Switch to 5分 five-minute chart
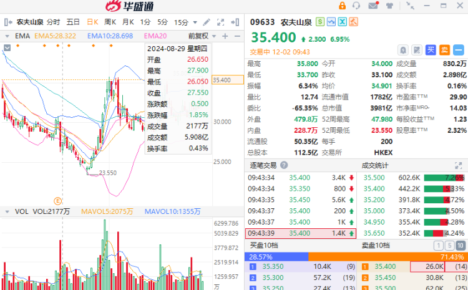Screen dimensions: 468x290 (163, 22)
